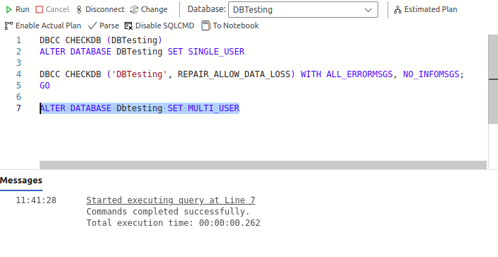498x257 pixels.
Task: Click the horizontal editor scrollbar
Action: 263,165
